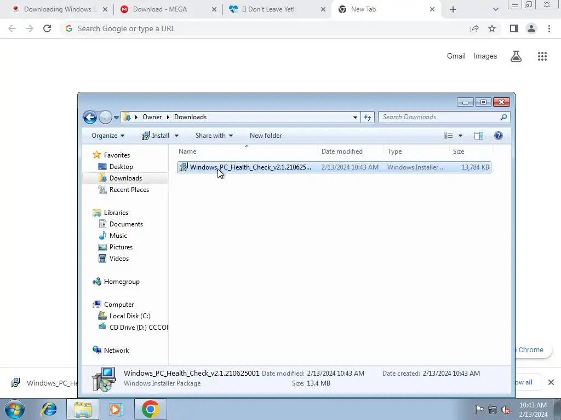This screenshot has height=420, width=561.
Task: Open Chrome profile avatar
Action: [531, 28]
